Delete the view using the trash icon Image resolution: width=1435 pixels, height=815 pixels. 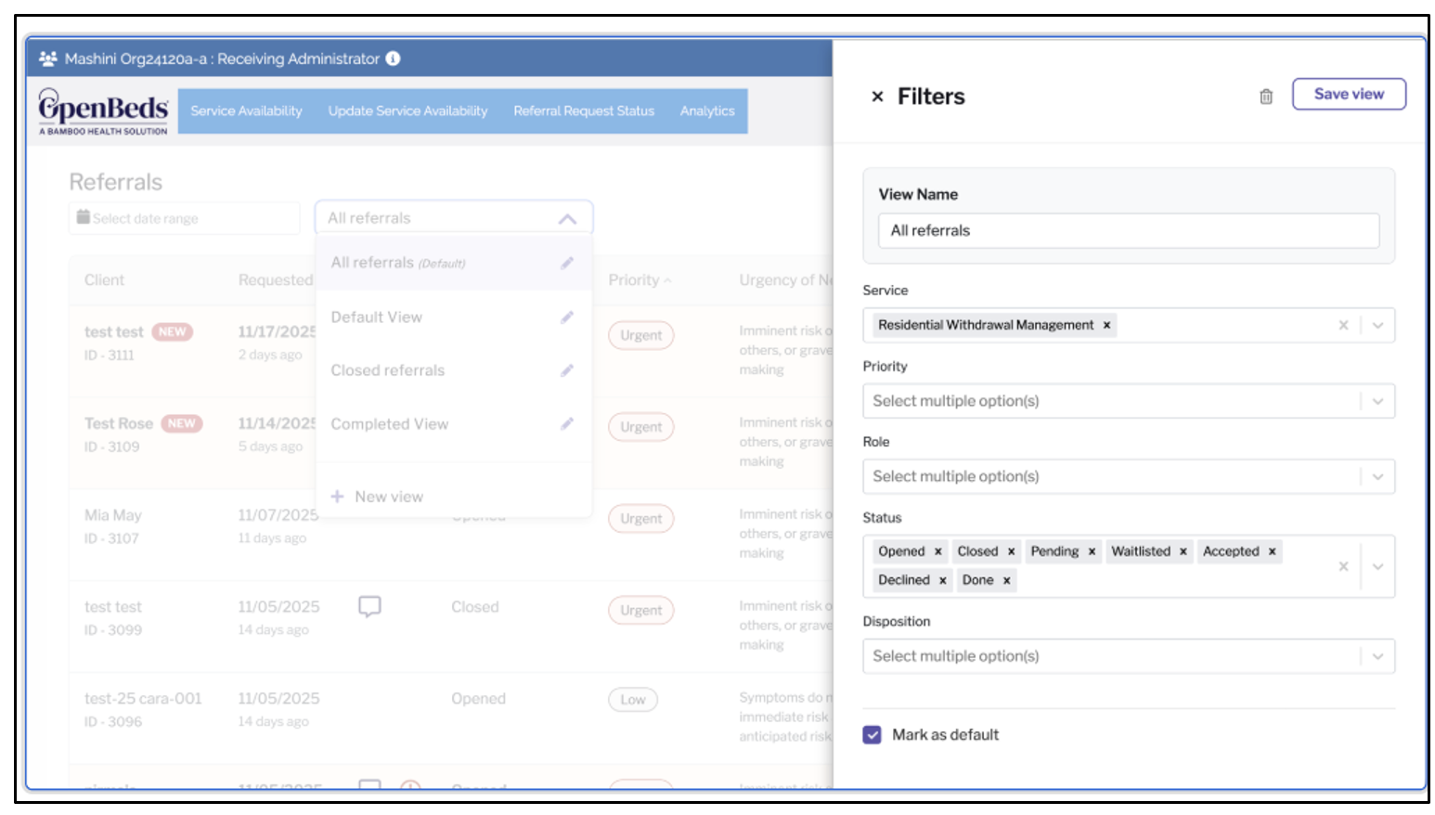pos(1265,97)
